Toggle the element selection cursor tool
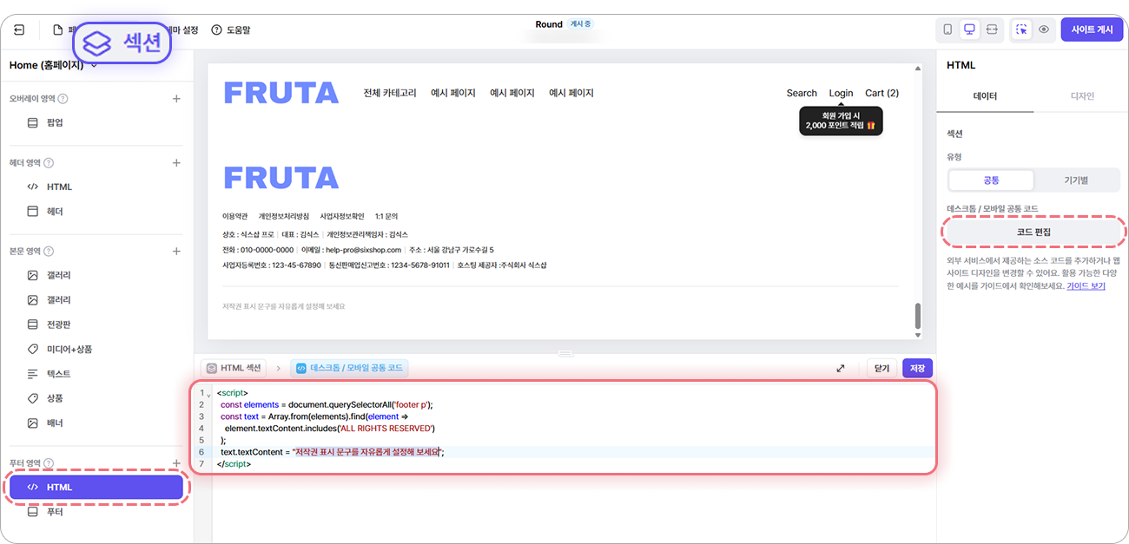Screen dimensions: 1129x544 (x=1021, y=29)
